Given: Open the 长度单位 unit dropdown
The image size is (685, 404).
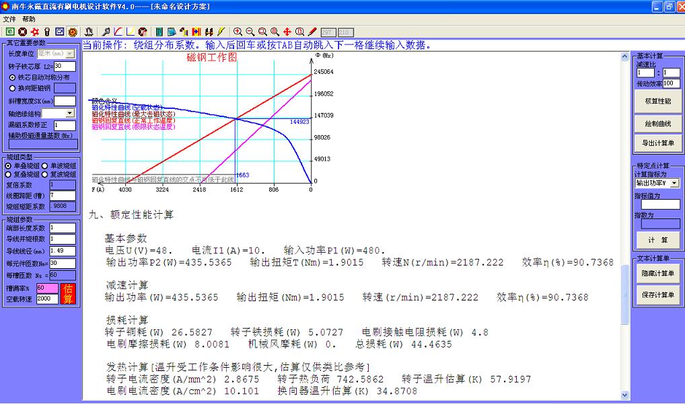Looking at the screenshot, I should [70, 53].
